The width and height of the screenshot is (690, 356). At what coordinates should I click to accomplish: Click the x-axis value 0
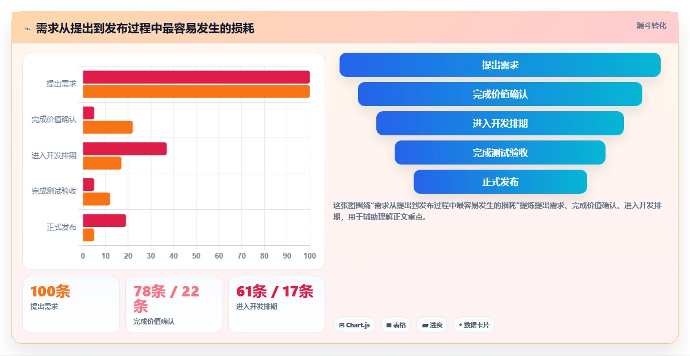pos(83,256)
